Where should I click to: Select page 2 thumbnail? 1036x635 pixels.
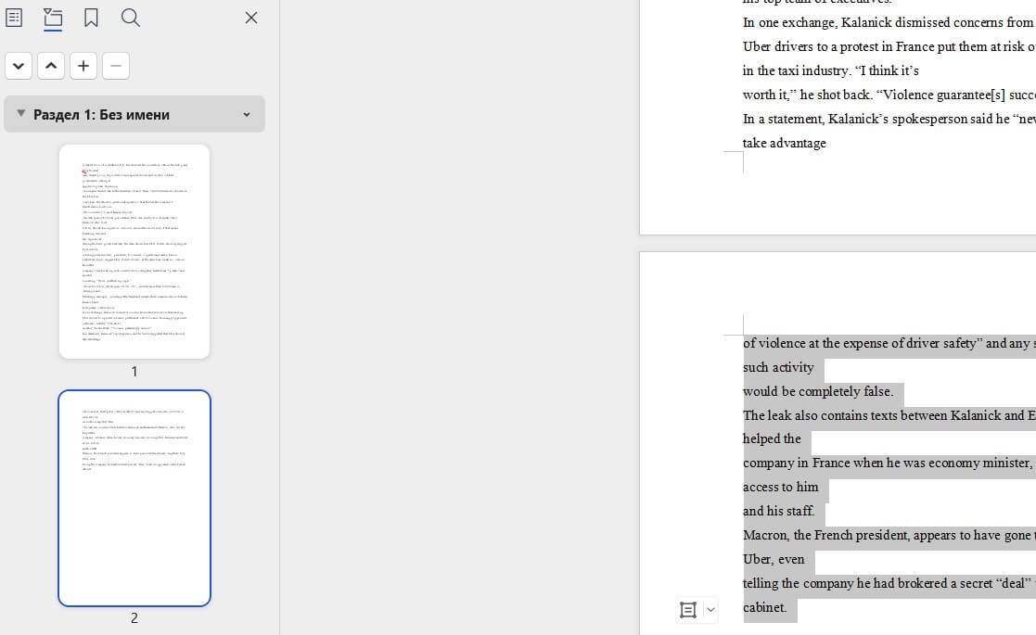(x=134, y=498)
